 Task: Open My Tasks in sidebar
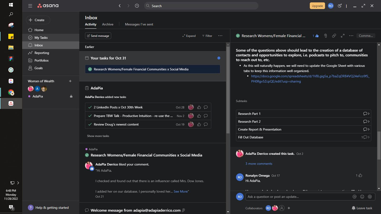coord(41,38)
